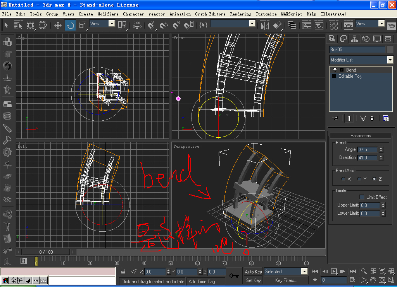Open Schematic View from toolbar

pos(319,25)
